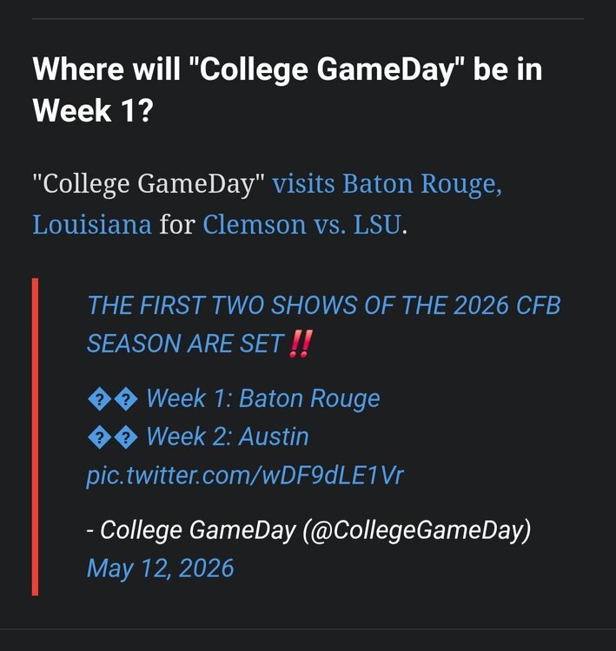Select the "Week 2: Austin" text
This screenshot has width=616, height=651.
[x=228, y=437]
